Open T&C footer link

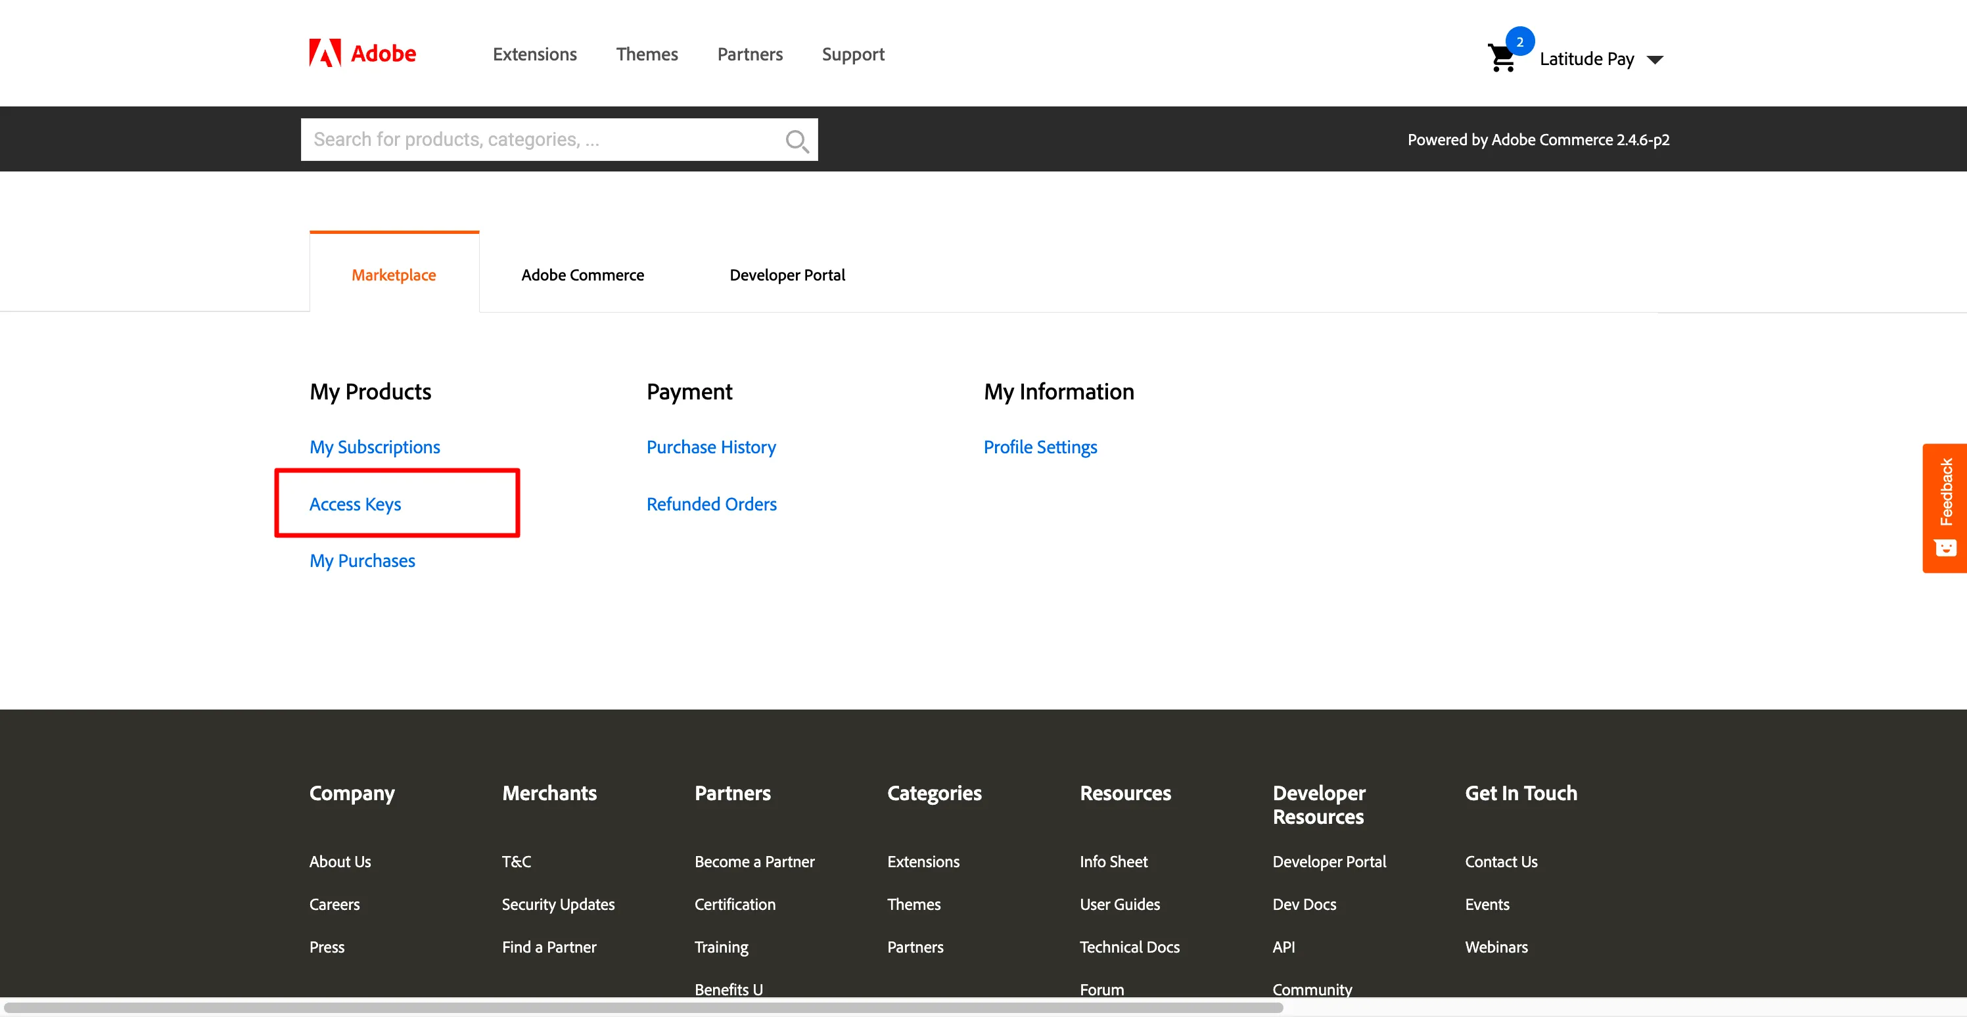(x=516, y=861)
